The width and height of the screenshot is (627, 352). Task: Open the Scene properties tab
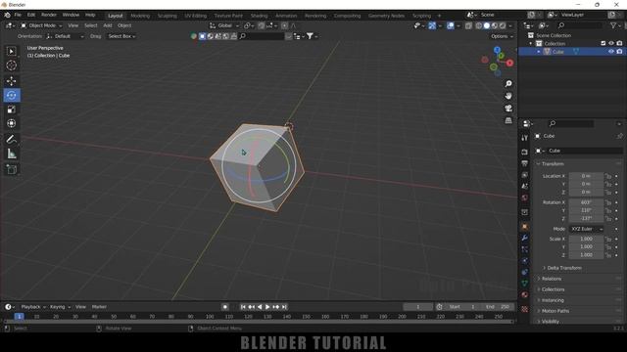[525, 186]
